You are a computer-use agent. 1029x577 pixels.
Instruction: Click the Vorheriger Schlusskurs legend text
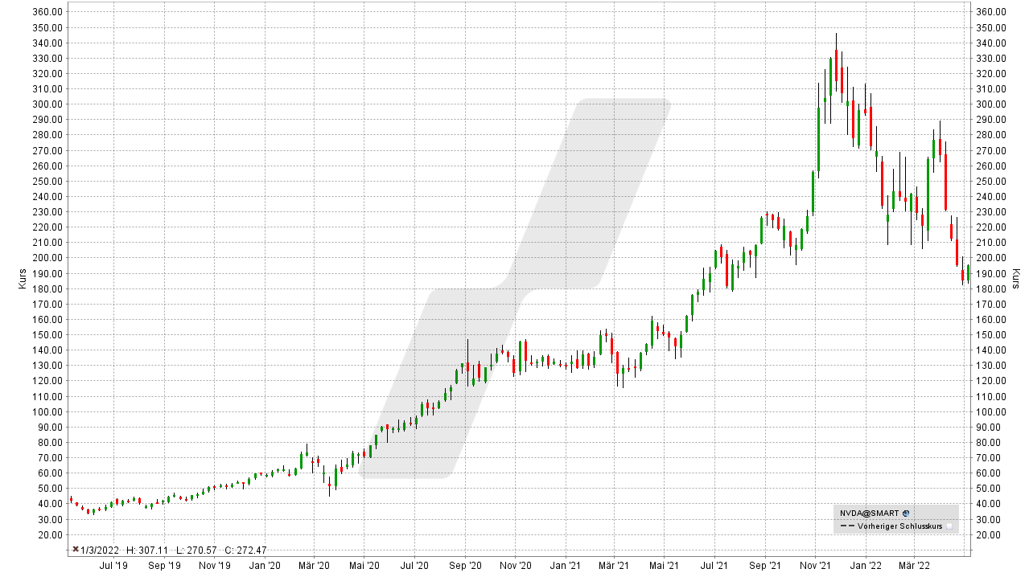[x=900, y=526]
